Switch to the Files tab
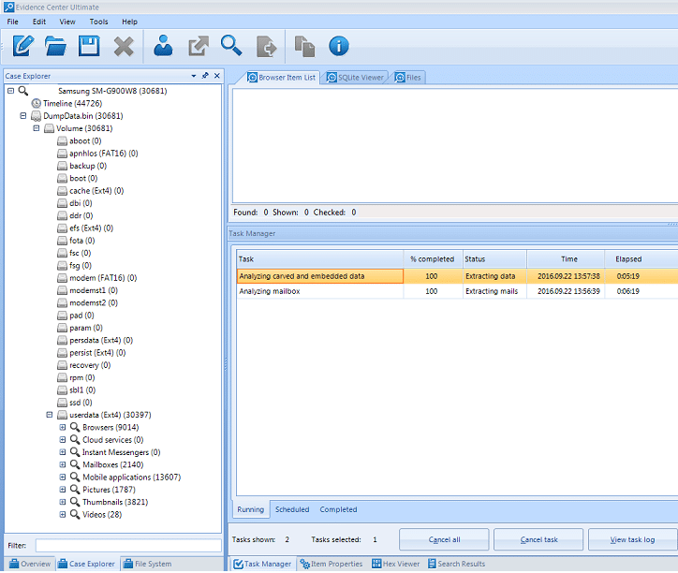678x573 pixels. click(x=408, y=78)
